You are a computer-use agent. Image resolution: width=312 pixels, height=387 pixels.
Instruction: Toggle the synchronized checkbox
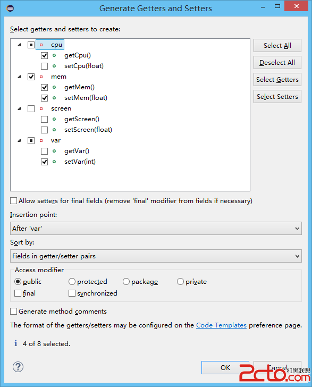point(72,293)
